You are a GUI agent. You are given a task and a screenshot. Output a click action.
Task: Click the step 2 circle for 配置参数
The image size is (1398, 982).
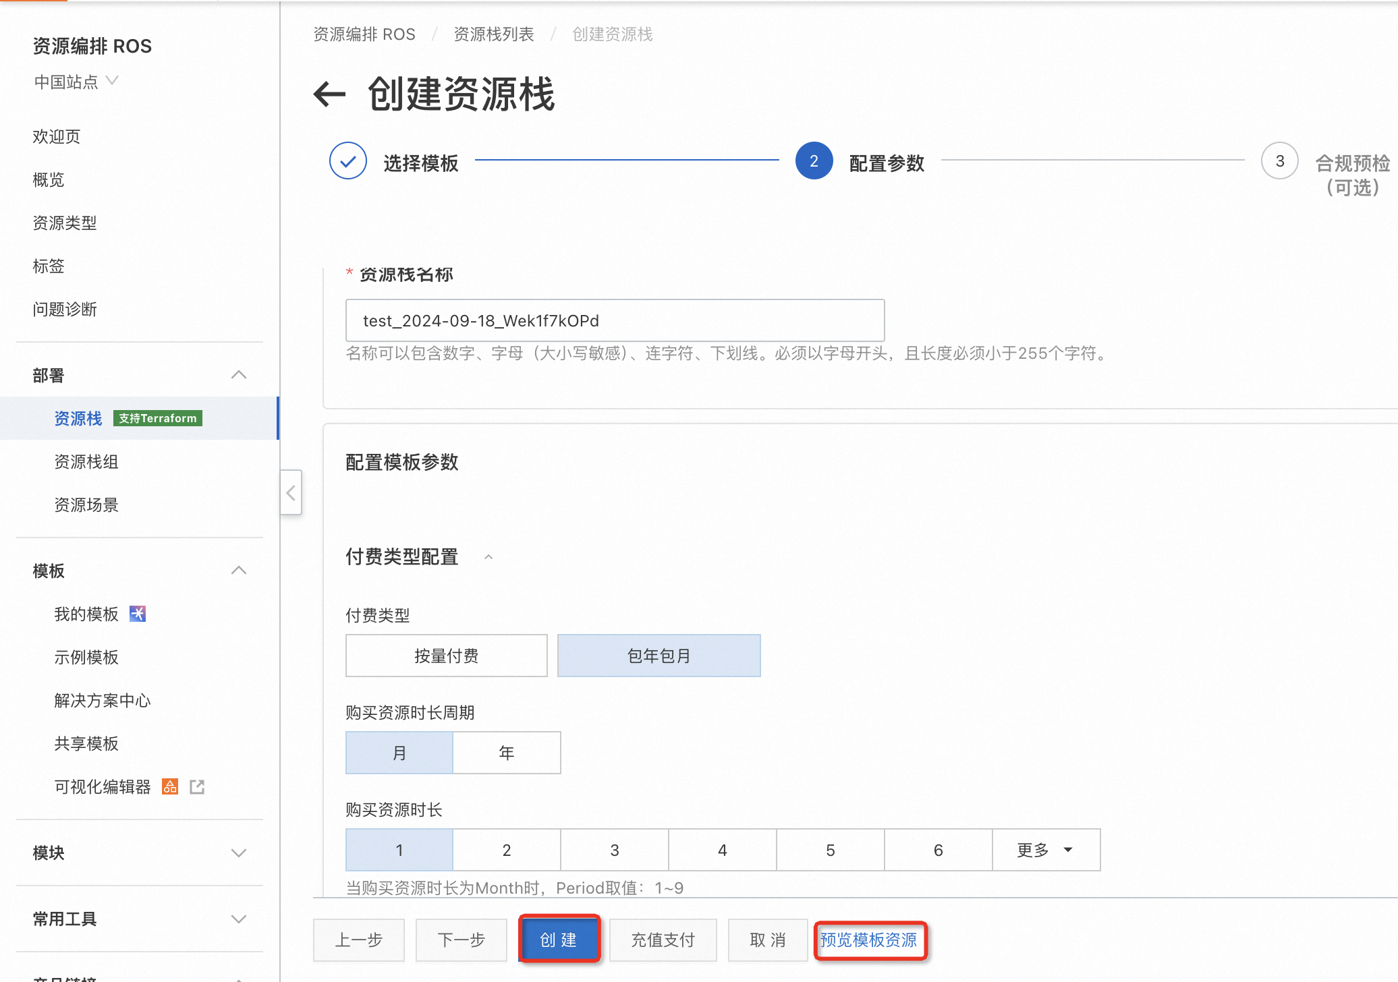[x=814, y=161]
